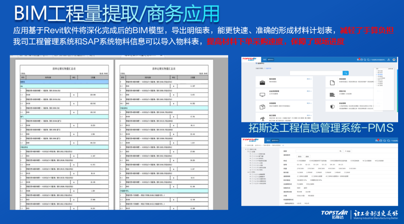Image resolution: width=404 pixels, height=224 pixels.
Task: Click 更多>> link on 企业资源管理 card
Action: (309, 91)
